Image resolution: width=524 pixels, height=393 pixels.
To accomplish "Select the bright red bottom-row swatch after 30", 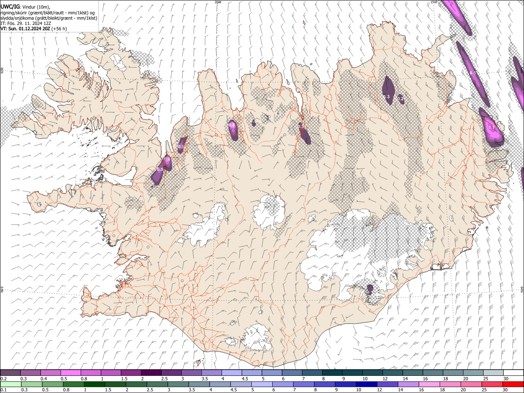I will (513, 384).
